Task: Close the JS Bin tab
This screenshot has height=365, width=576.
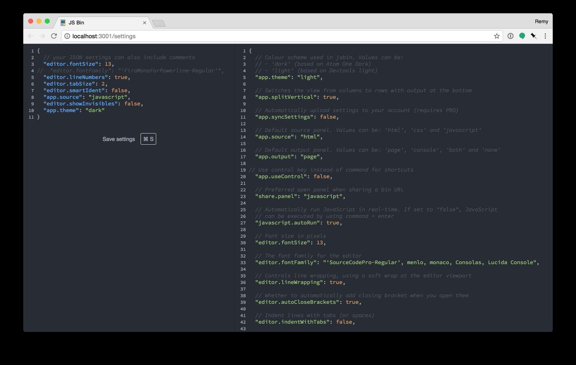Action: pos(144,23)
